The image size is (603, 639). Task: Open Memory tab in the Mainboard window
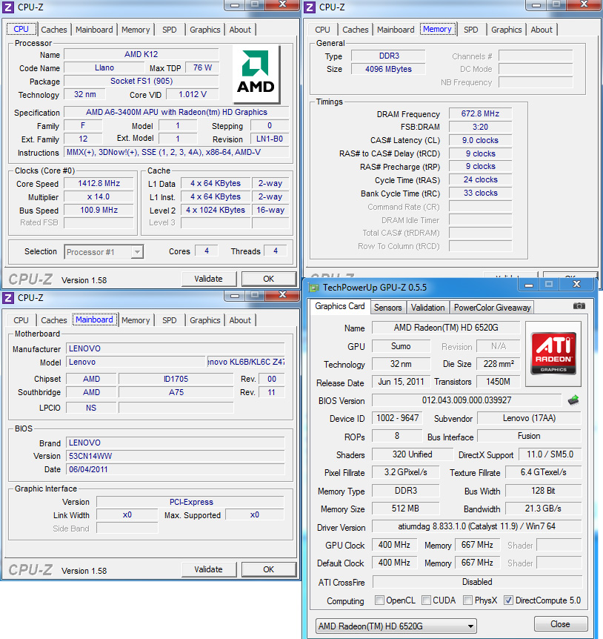pos(136,320)
